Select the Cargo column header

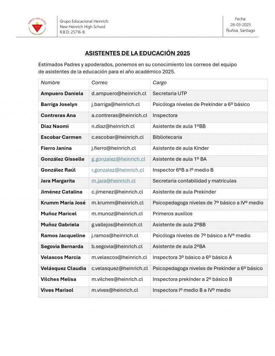(159, 83)
